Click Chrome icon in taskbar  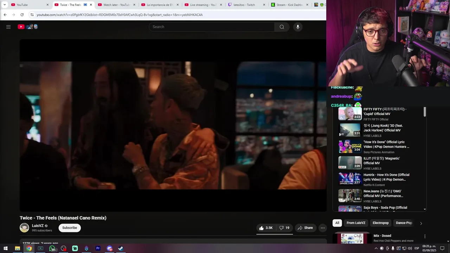[29, 248]
